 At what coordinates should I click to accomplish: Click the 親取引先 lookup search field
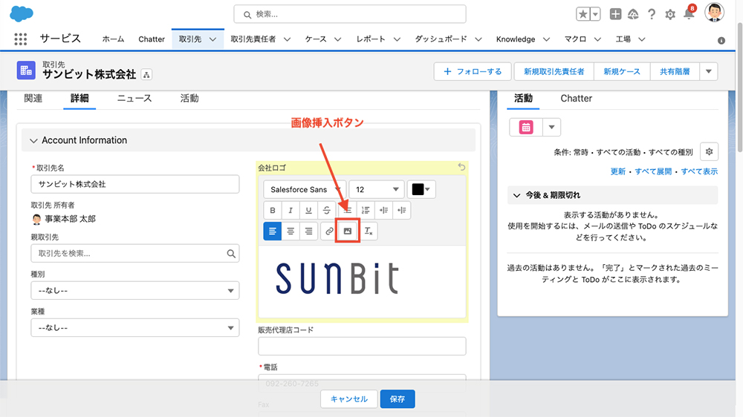pos(135,253)
